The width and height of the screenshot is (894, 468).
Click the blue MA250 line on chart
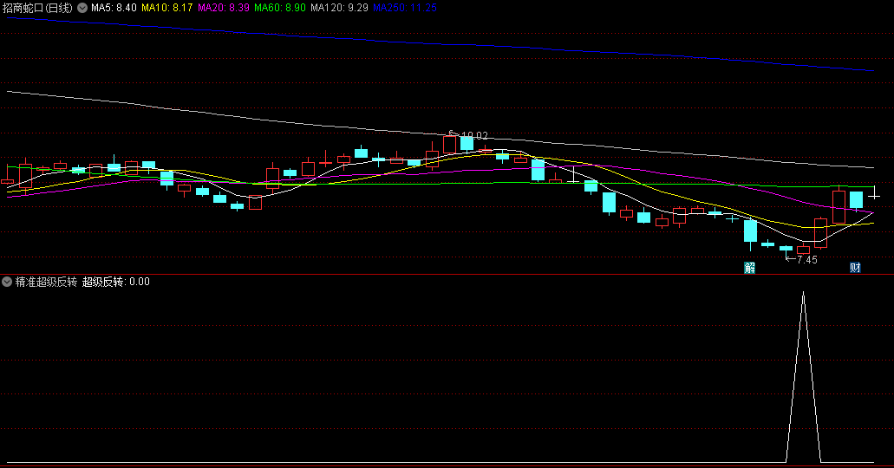439,43
